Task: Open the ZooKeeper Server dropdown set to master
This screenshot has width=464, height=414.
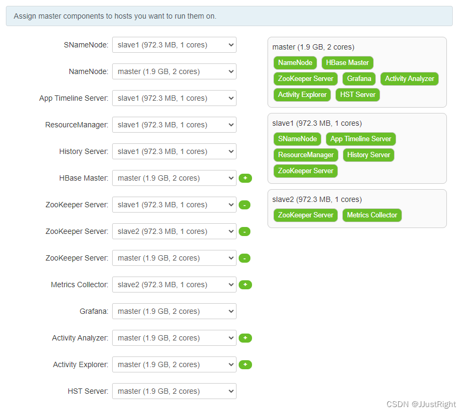Action: (174, 258)
